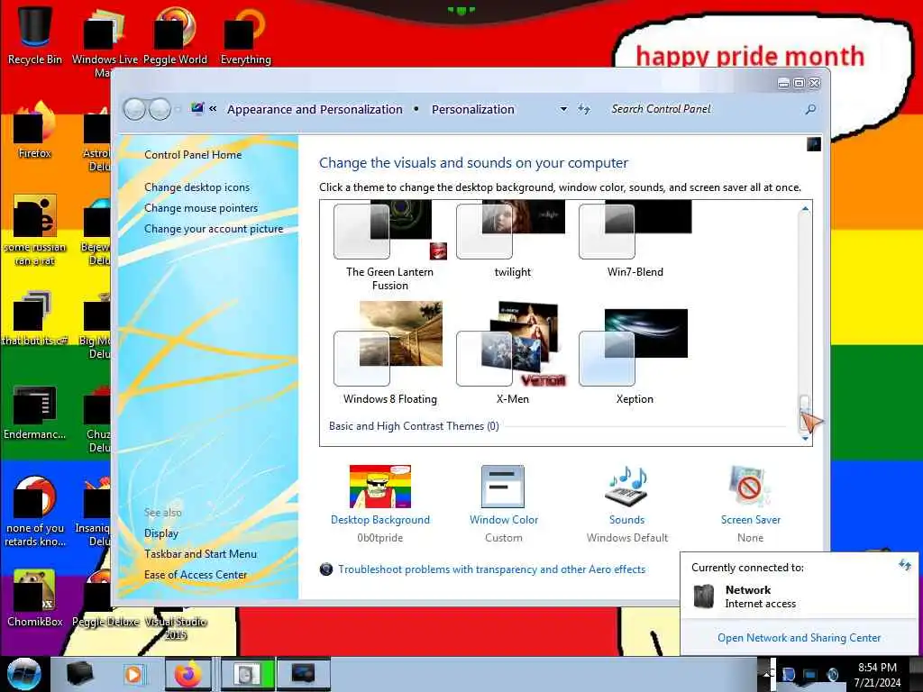Click the Desktop Background text link
Screen dimensions: 923x692
coord(380,520)
